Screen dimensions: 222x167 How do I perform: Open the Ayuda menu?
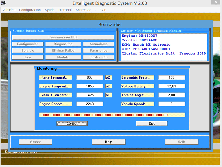click(50, 10)
